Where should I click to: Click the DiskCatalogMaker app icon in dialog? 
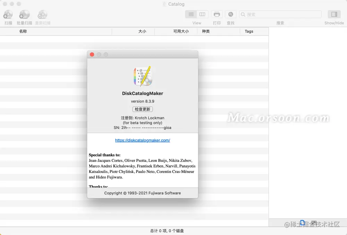(x=143, y=76)
